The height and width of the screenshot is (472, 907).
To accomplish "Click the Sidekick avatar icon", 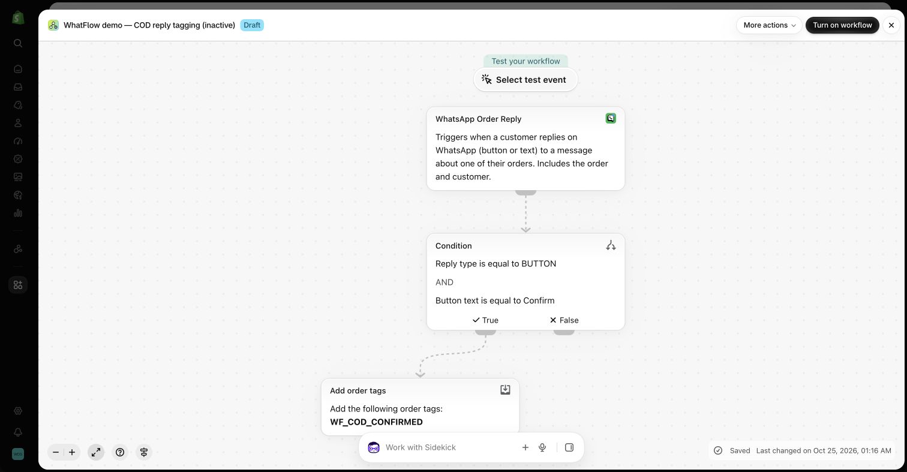I will [x=374, y=447].
